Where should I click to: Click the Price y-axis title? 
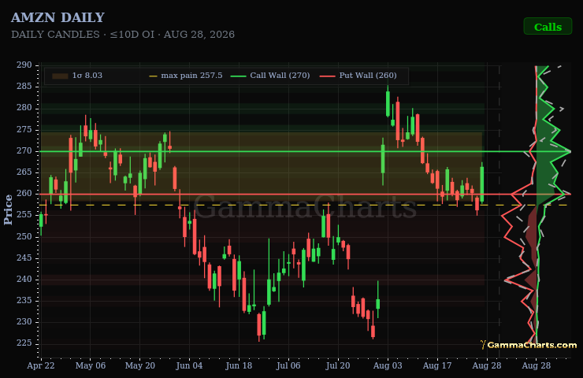point(8,209)
